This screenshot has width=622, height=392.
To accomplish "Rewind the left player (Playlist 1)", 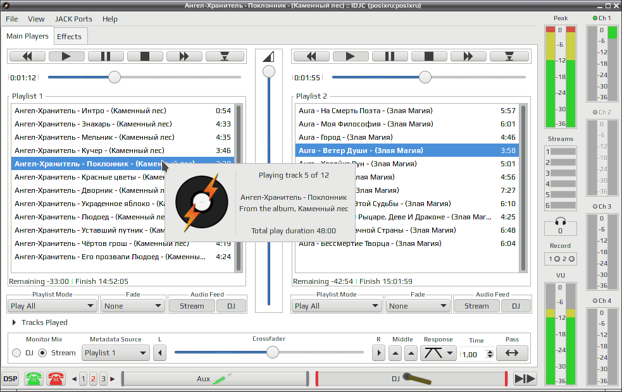I will [27, 56].
